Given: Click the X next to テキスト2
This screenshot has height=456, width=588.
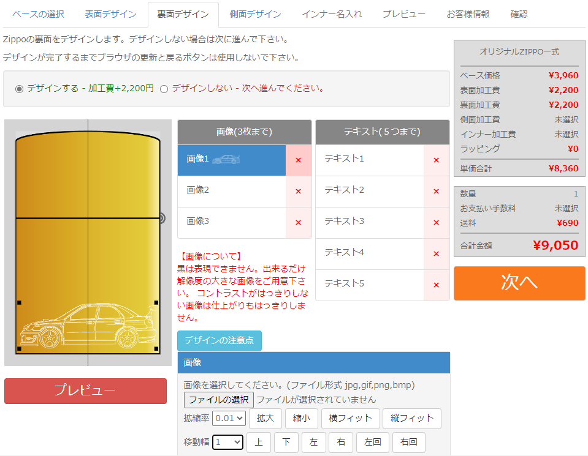Looking at the screenshot, I should coord(437,192).
